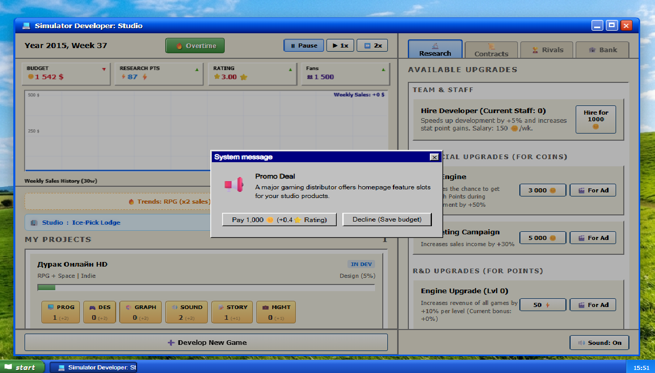Buy Marketing Campaign for 5 000 coins
This screenshot has height=373, width=655.
point(543,238)
